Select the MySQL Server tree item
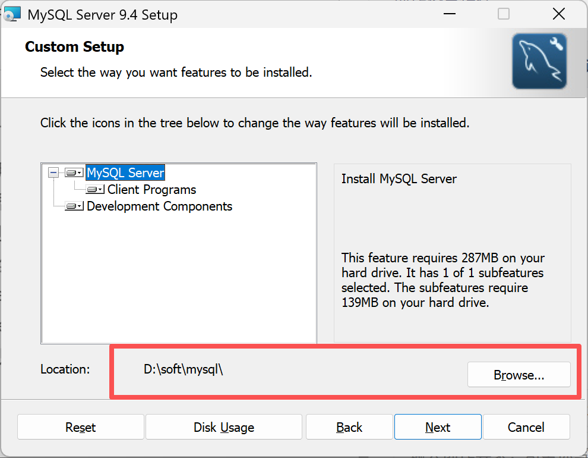The width and height of the screenshot is (588, 458). [125, 172]
